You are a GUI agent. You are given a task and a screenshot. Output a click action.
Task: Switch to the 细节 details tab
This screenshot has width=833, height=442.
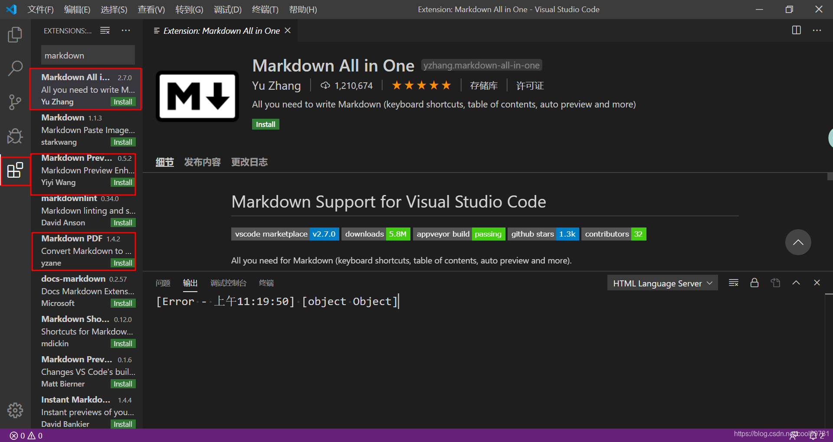click(x=165, y=162)
